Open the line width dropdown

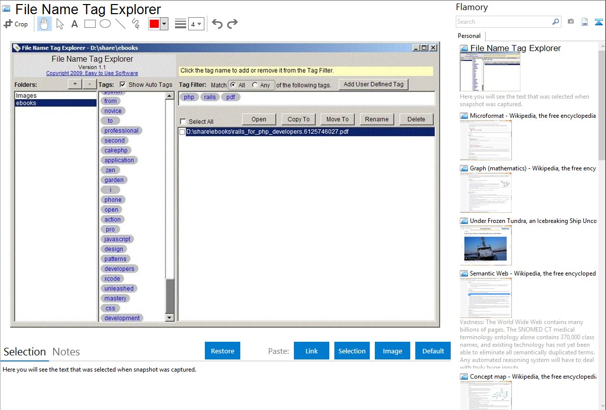[x=196, y=24]
